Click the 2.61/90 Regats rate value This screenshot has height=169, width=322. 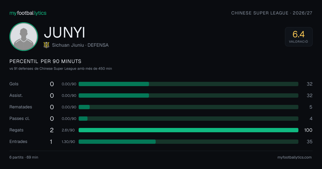point(68,130)
